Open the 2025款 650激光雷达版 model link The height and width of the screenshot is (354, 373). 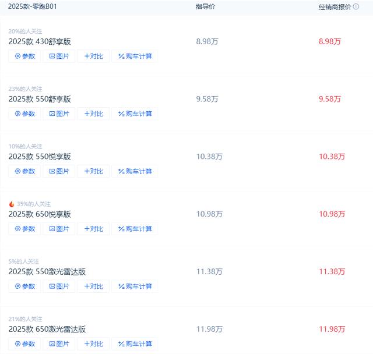(47, 329)
